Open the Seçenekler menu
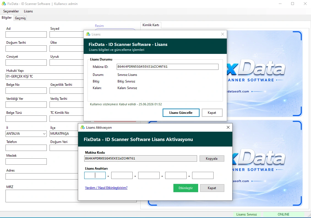311x218 pixels. (11, 11)
